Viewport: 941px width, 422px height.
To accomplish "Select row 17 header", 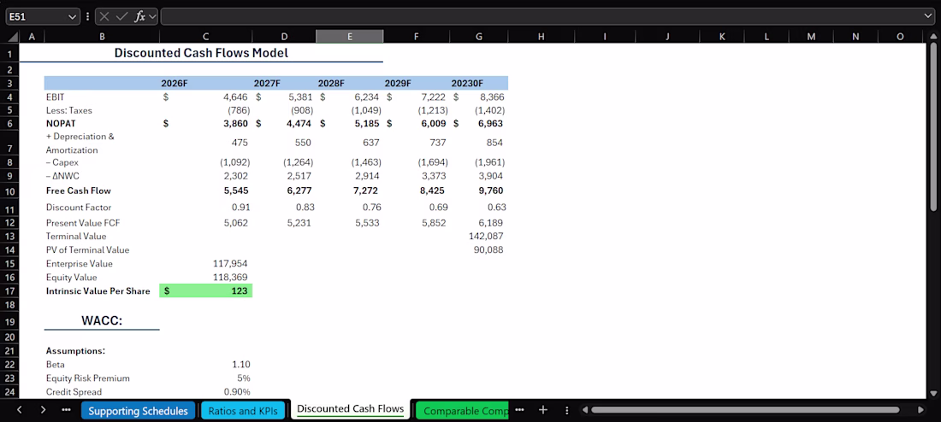I will coord(10,290).
